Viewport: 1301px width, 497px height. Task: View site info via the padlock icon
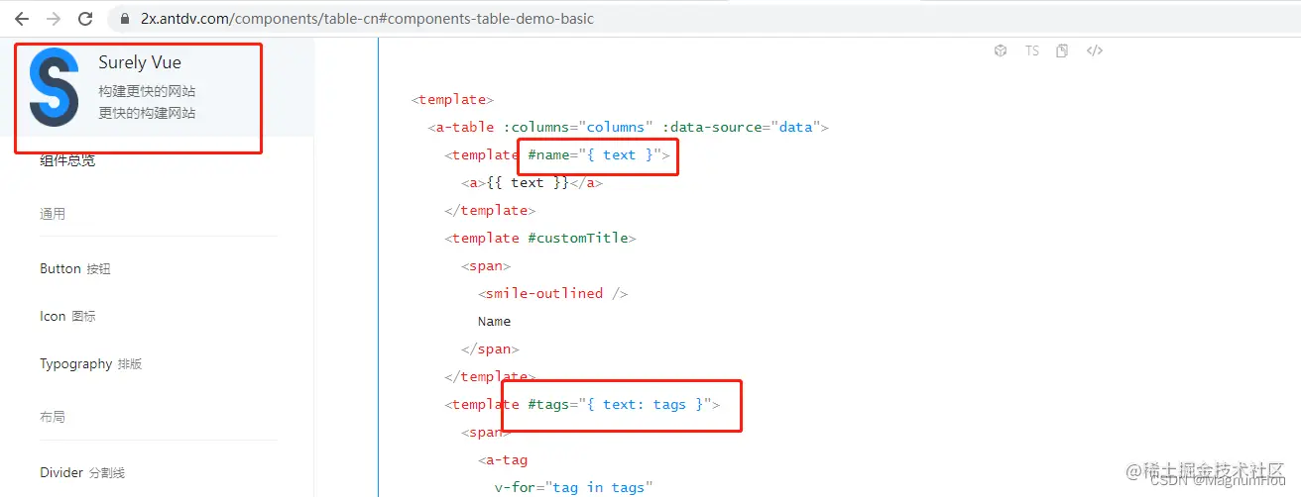point(125,19)
